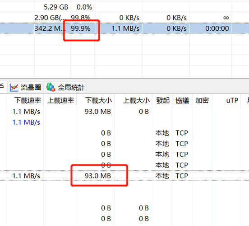The image size is (249, 226).
Task: Sort peers by the 發起 header
Action: pos(163,100)
